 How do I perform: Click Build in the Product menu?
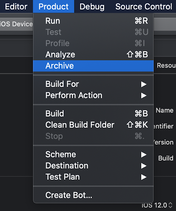tap(93, 114)
